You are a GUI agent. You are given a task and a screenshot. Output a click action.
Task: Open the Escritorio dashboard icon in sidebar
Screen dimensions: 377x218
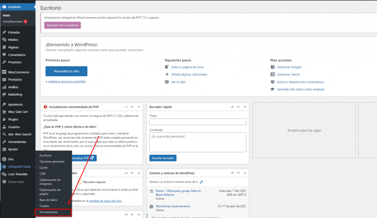coord(4,7)
